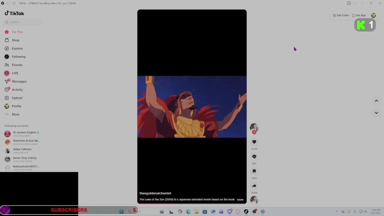Open Copilot from the taskbar
The height and width of the screenshot is (216, 384).
coord(180,211)
